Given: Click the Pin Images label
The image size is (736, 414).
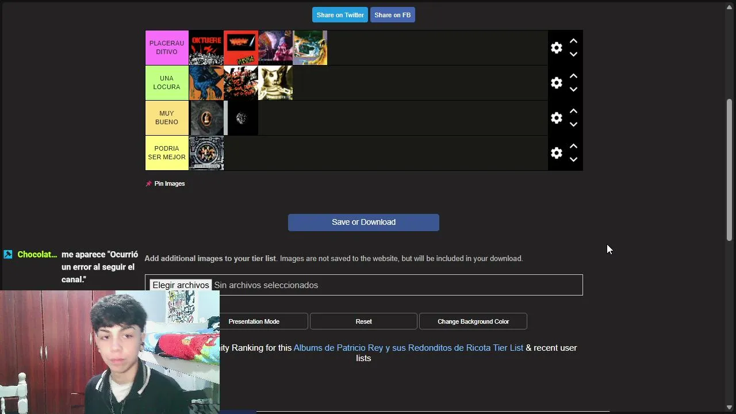Looking at the screenshot, I should coord(170,183).
